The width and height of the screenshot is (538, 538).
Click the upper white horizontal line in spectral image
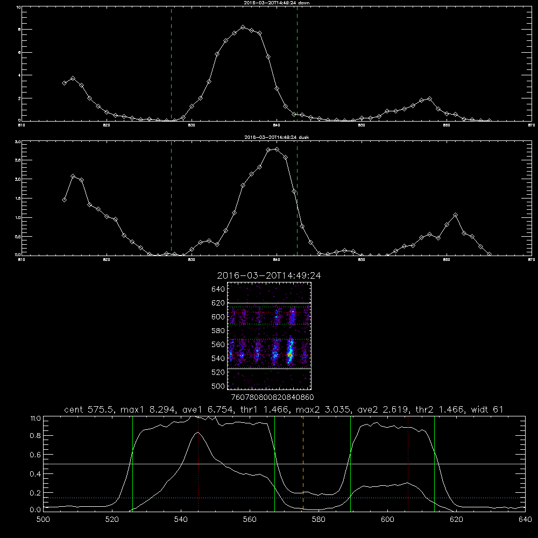coord(270,303)
